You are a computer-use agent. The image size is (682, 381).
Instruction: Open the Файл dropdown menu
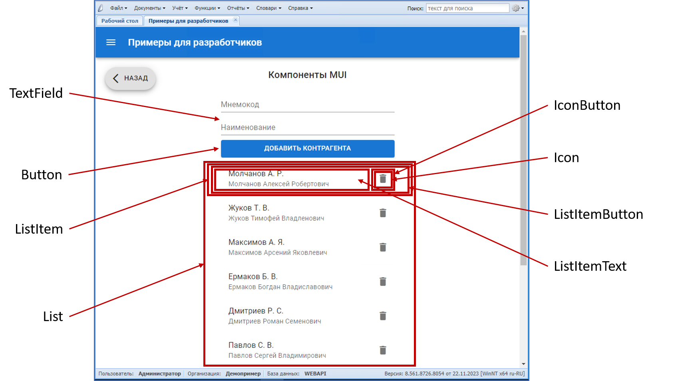click(x=118, y=8)
